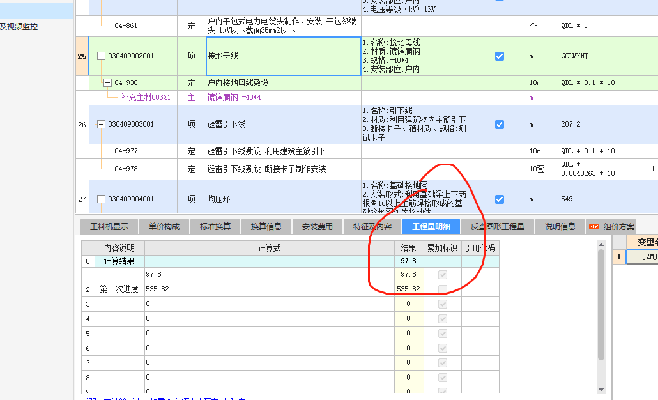This screenshot has height=400, width=658.
Task: Open the 工料机显示 tab
Action: tap(109, 227)
